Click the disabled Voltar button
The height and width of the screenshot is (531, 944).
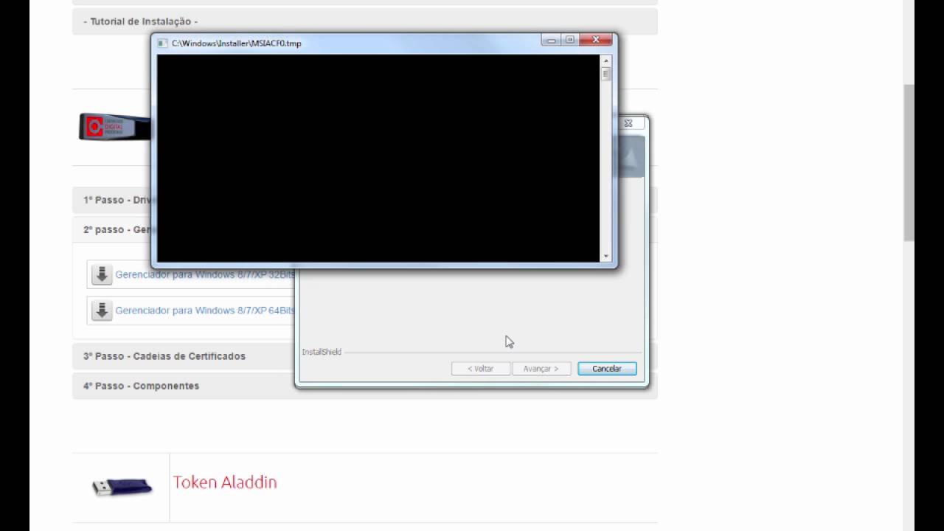(x=481, y=368)
